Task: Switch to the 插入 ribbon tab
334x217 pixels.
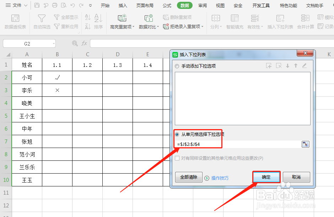Action: pyautogui.click(x=123, y=6)
